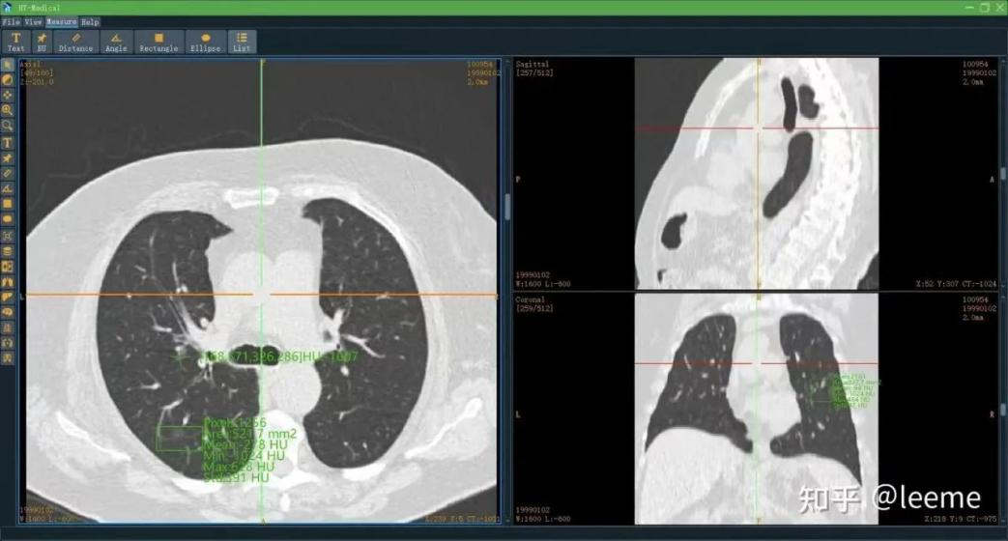Click the axial view vertical scrollbar
Screen dimensions: 1008x541
click(506, 207)
